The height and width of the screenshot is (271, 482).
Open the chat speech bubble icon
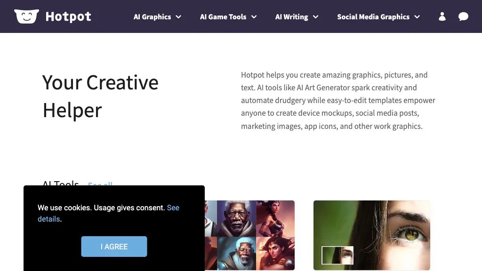(x=463, y=17)
